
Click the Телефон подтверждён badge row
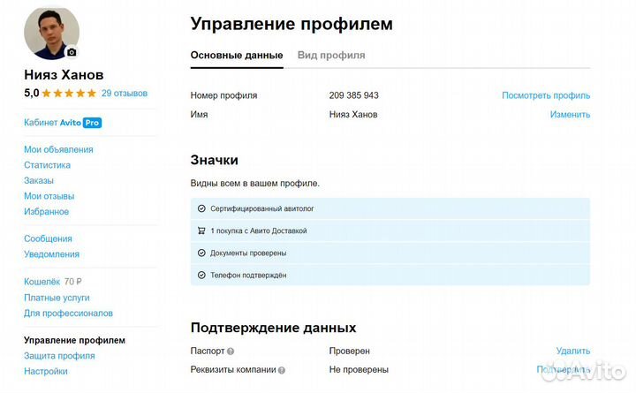click(x=390, y=275)
